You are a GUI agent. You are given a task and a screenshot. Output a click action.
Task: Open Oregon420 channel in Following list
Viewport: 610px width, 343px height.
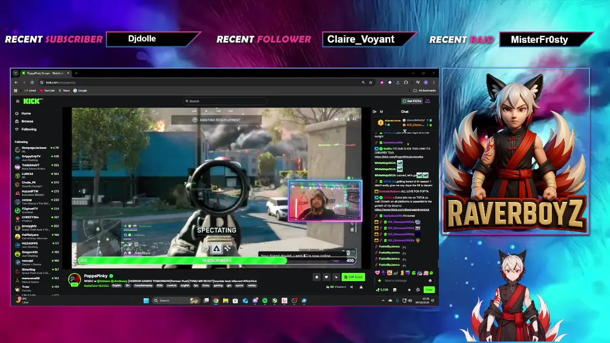tap(37, 253)
